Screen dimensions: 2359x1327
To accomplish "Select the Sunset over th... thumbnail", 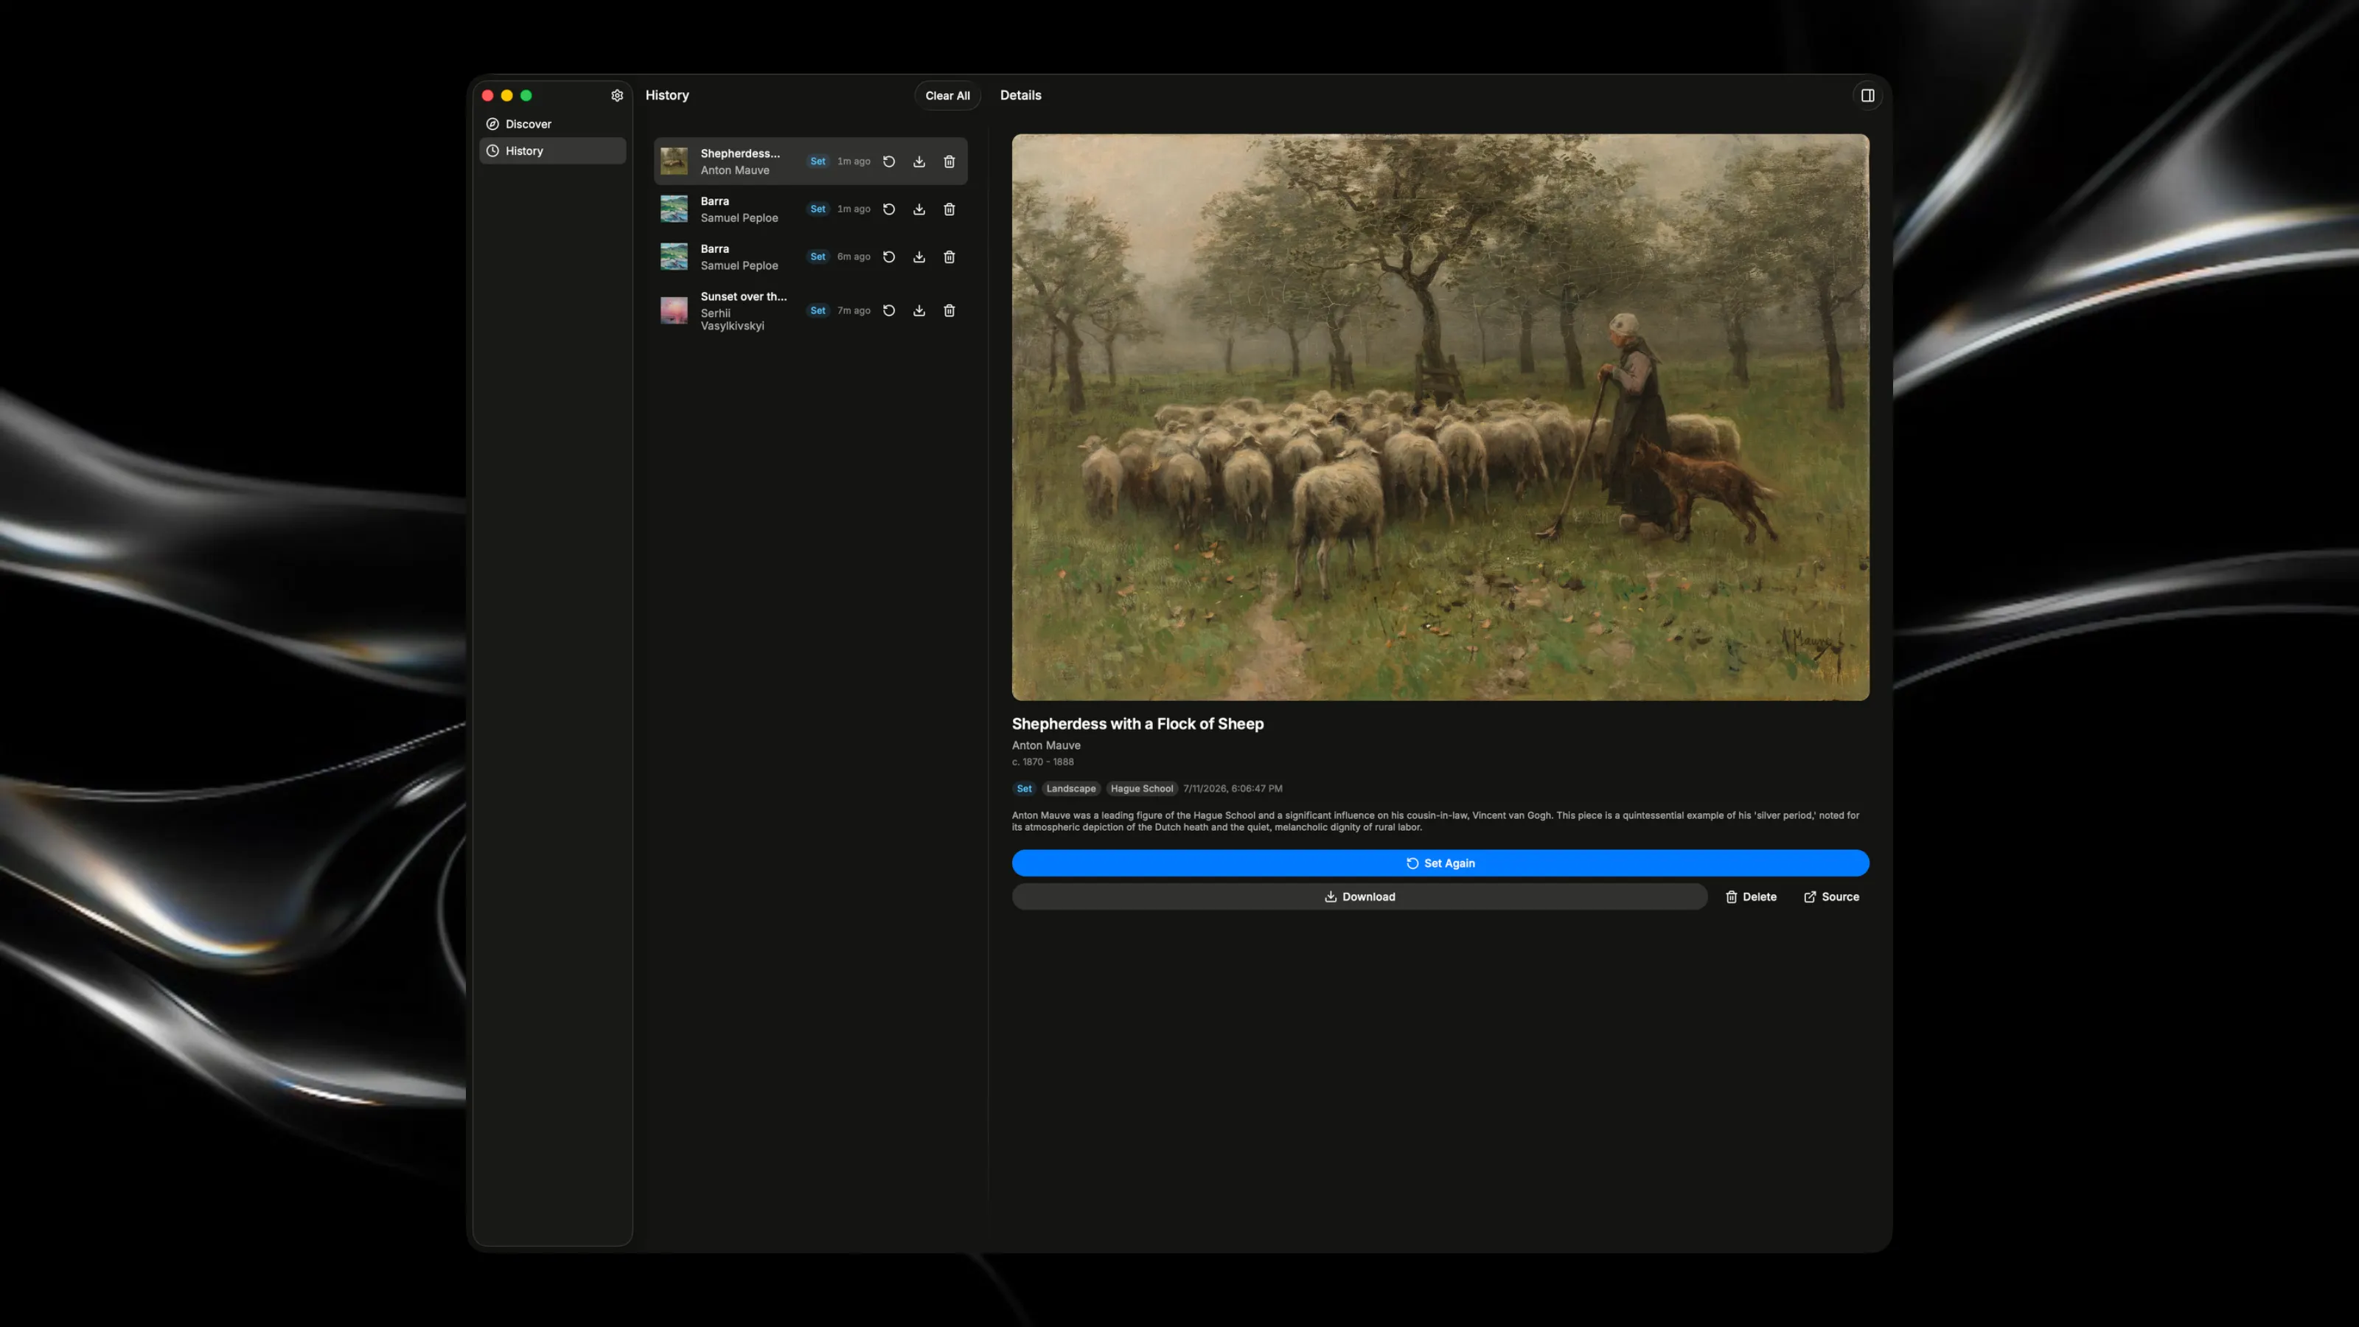I will click(674, 310).
